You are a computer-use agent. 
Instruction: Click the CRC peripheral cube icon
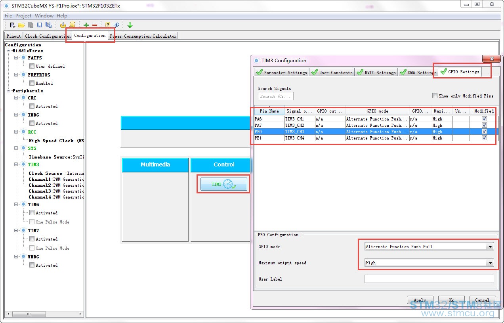point(23,98)
